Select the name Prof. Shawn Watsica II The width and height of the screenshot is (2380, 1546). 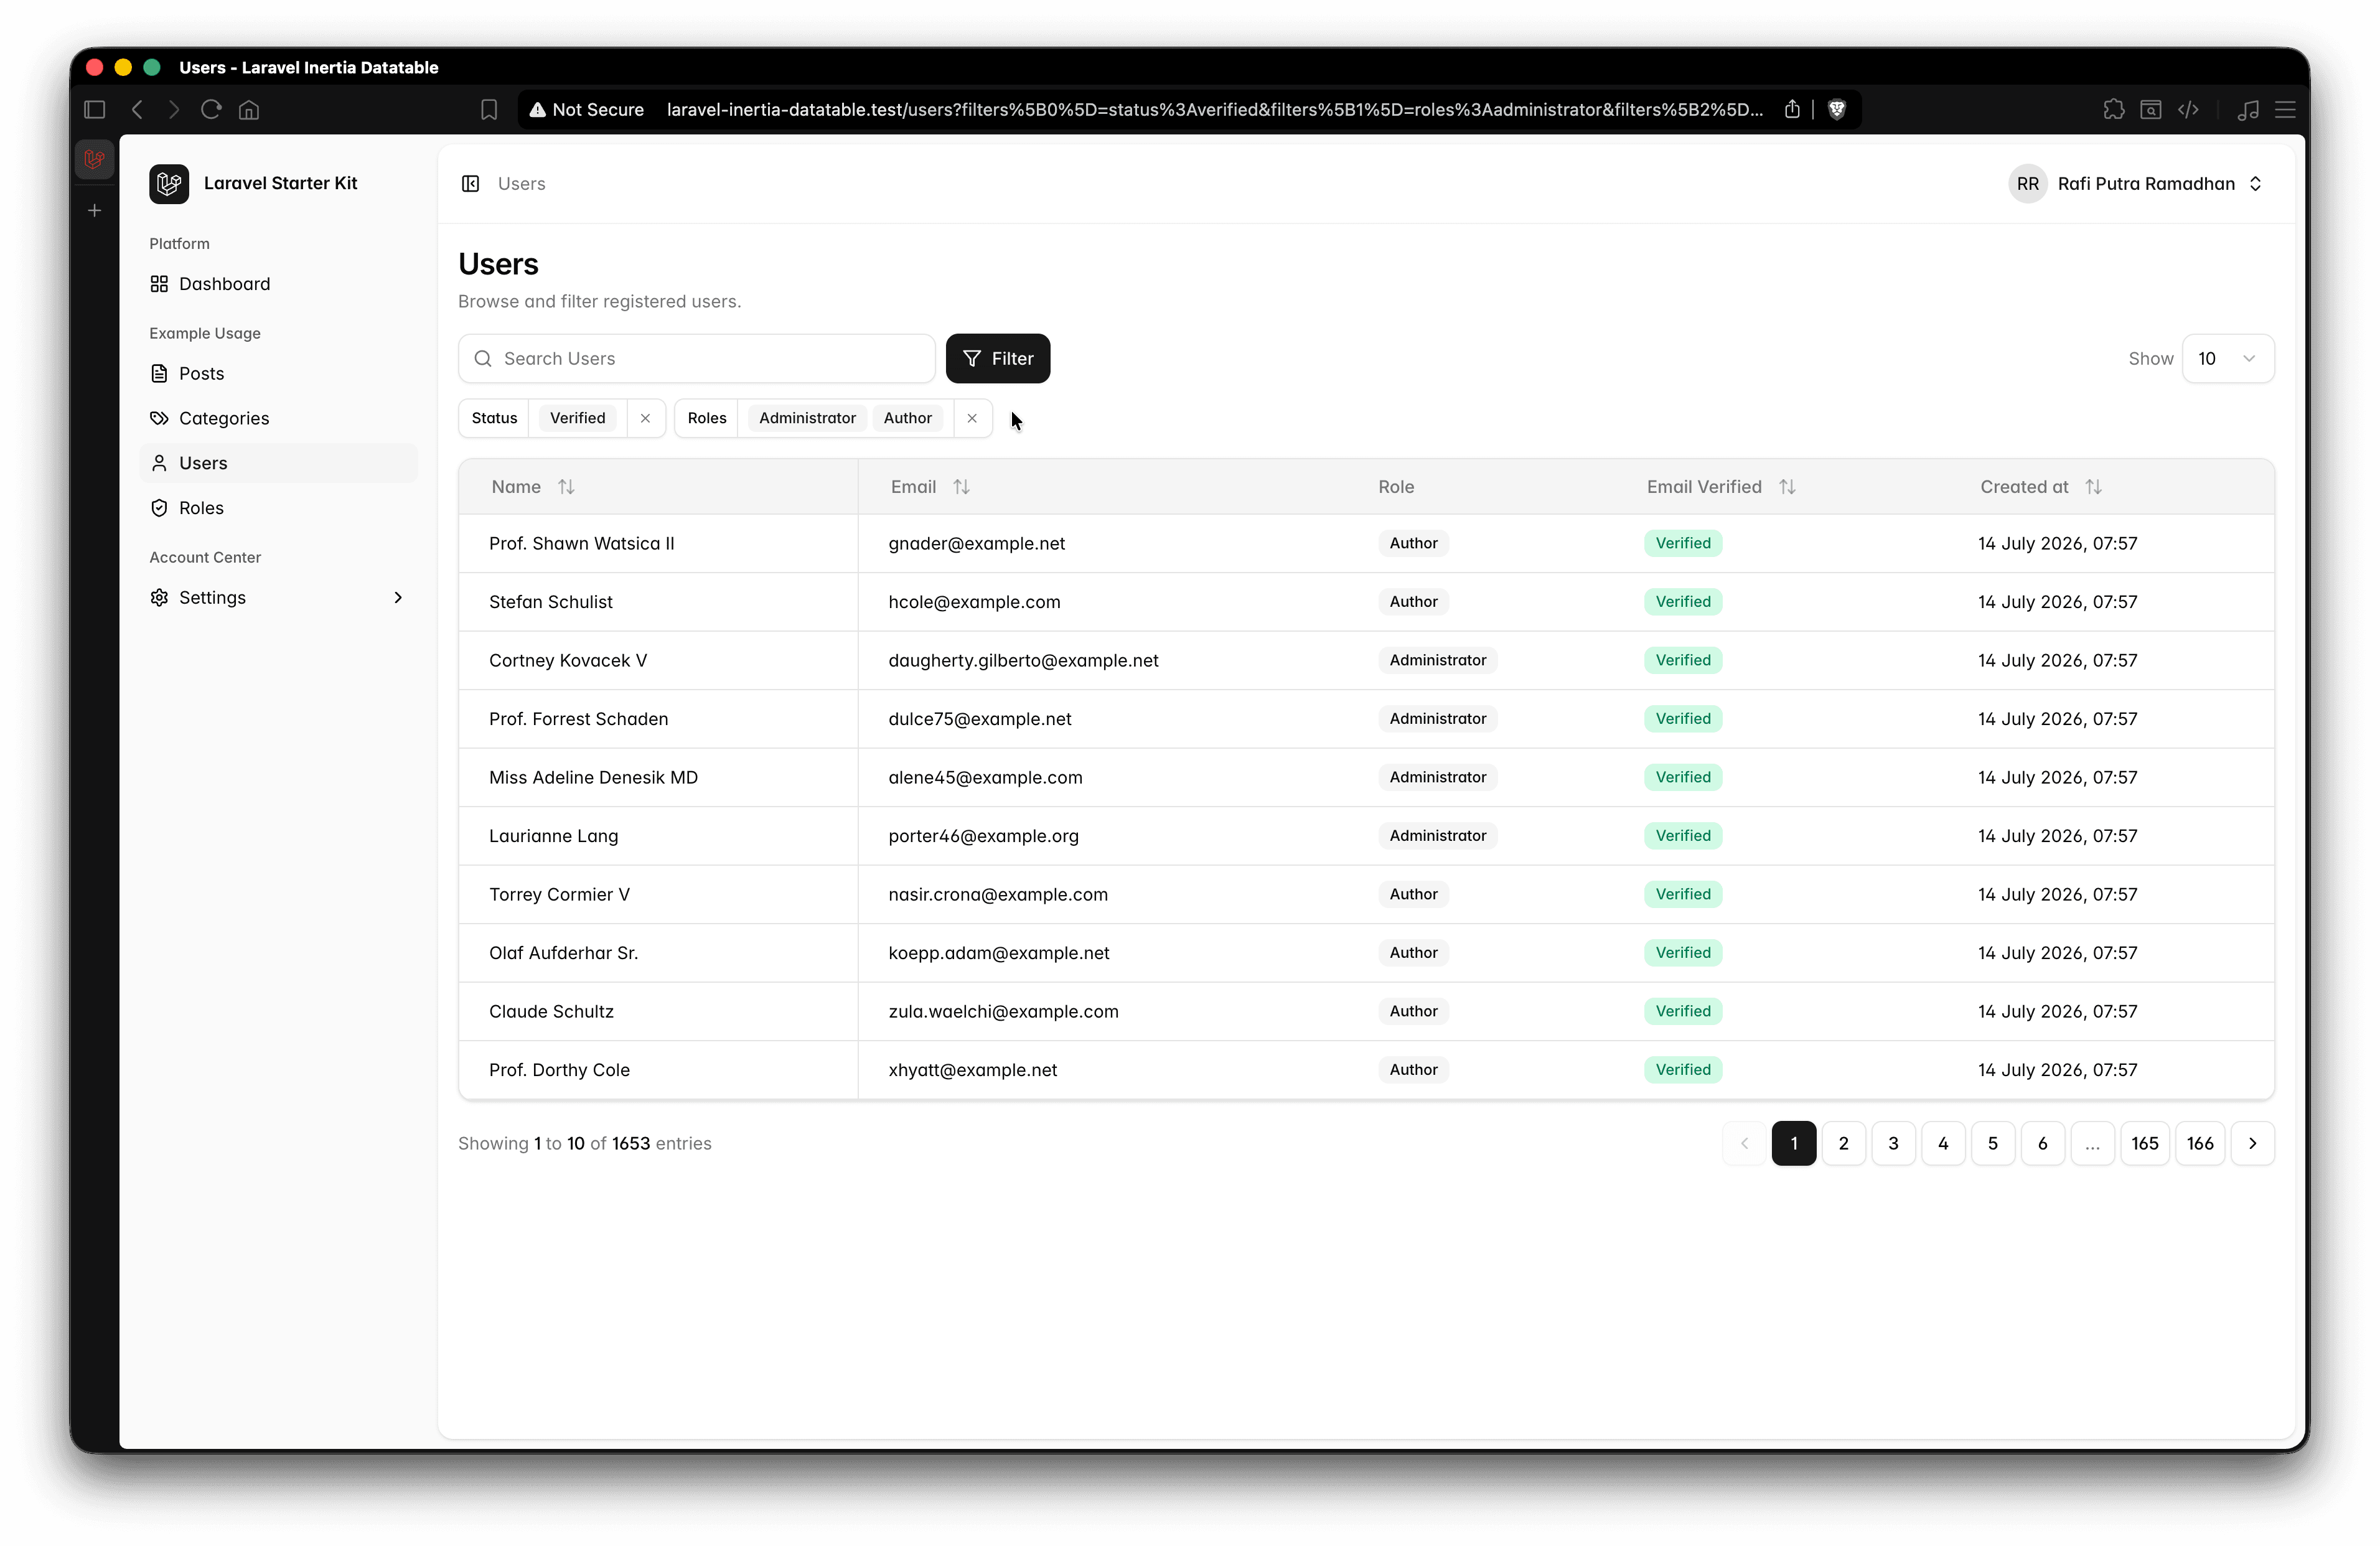[581, 543]
